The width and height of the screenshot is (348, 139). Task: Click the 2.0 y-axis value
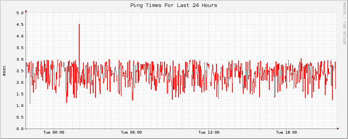pyautogui.click(x=20, y=82)
